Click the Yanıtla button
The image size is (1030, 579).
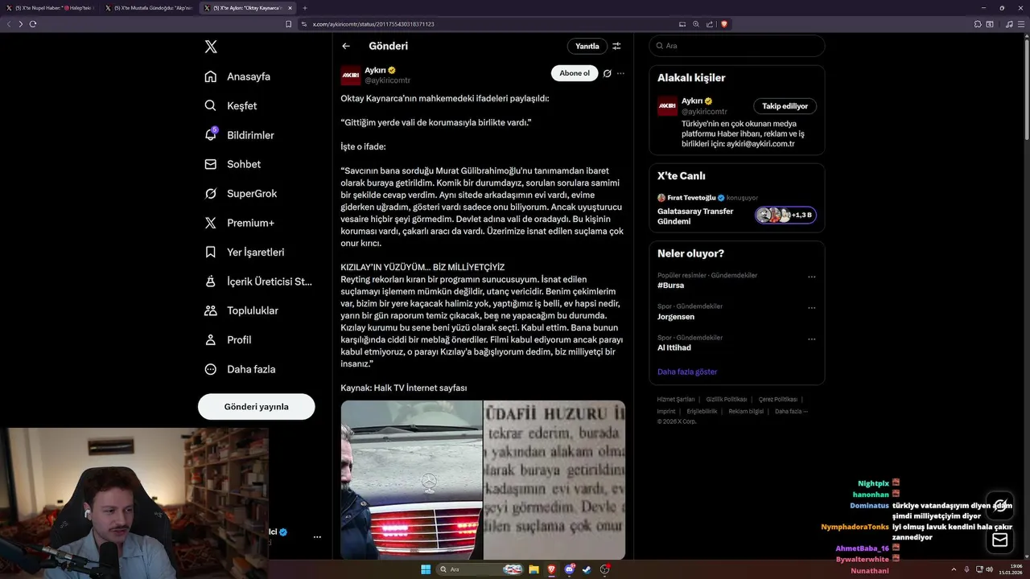[x=587, y=46]
